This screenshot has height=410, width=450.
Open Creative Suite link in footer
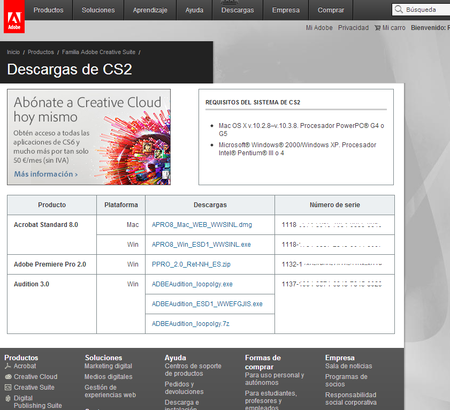34,388
